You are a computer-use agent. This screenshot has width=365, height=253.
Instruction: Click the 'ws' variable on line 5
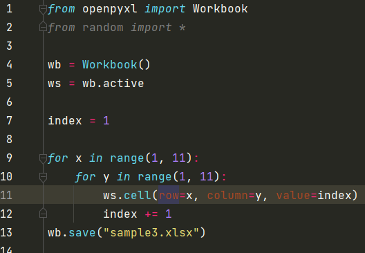[x=55, y=84]
